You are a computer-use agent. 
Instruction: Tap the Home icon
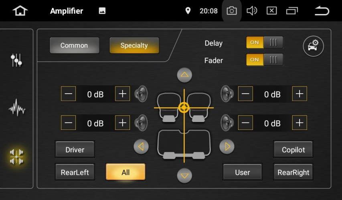(20, 11)
